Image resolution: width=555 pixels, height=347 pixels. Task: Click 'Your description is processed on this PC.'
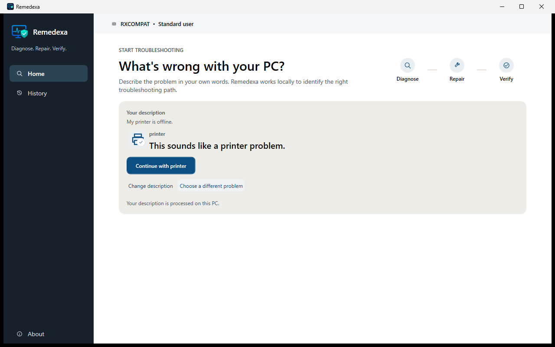click(173, 203)
